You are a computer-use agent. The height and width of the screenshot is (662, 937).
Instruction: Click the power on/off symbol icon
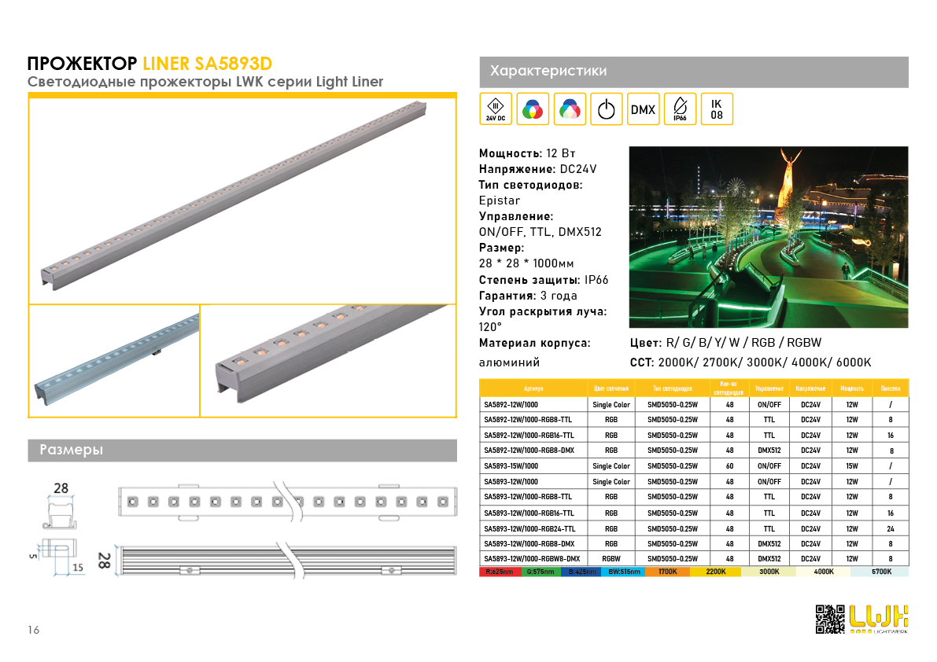[x=606, y=109]
